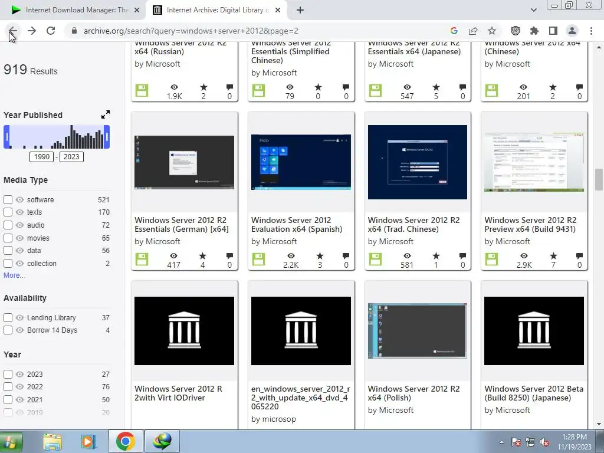Click the views eye icon on the Russian card
Screen dimensions: 604x453
coord(174,87)
